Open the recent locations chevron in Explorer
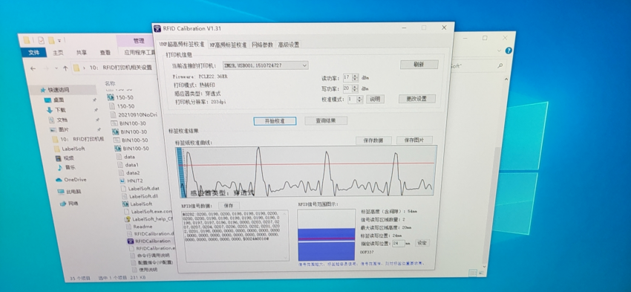The image size is (631, 292). (x=56, y=68)
